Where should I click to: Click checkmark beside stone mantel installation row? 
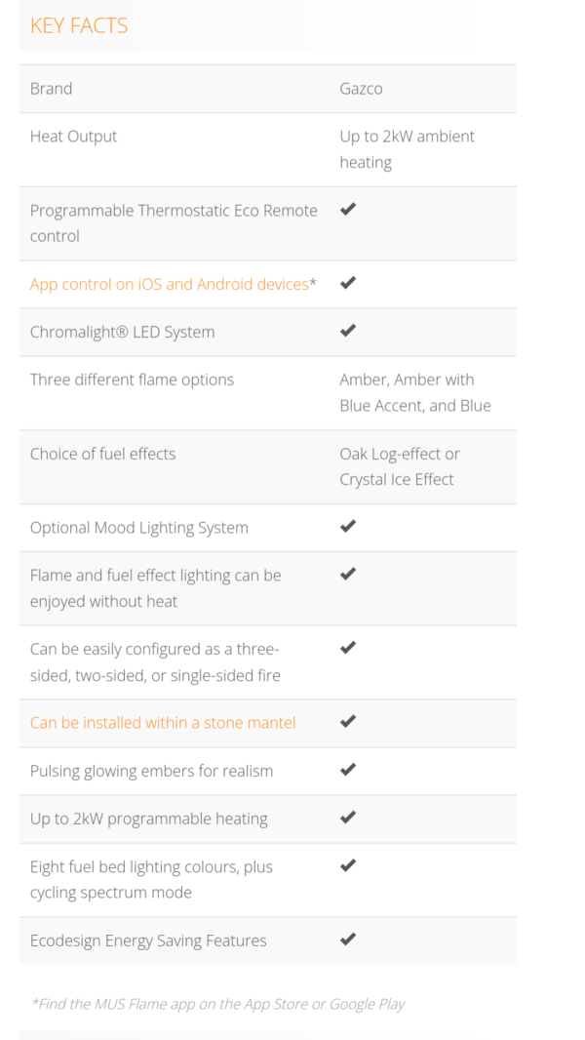click(348, 721)
